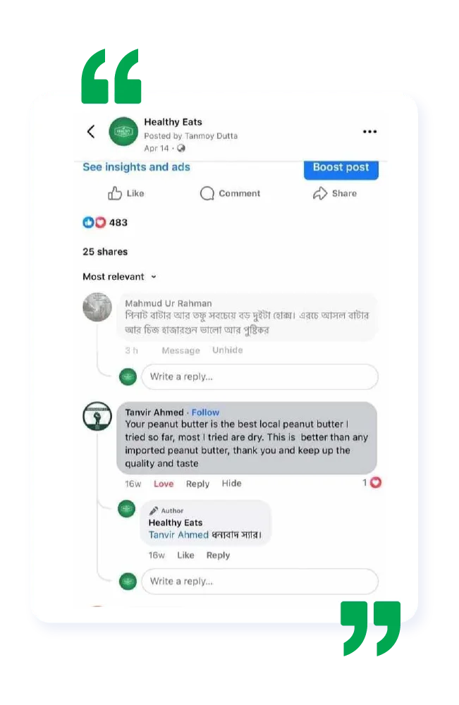Unhide Mahmud Ur Rahman's comment
This screenshot has height=705, width=459.
228,350
